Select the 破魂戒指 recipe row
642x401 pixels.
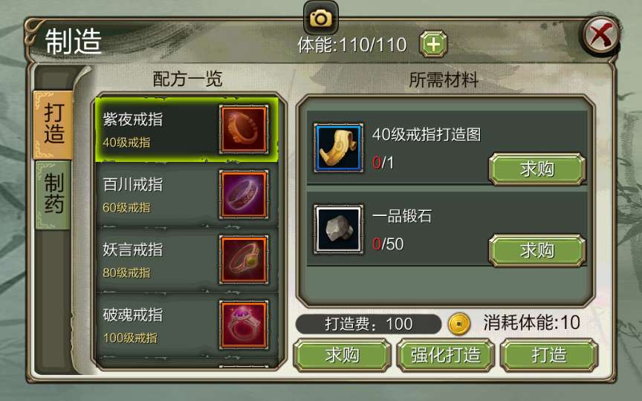pyautogui.click(x=187, y=325)
